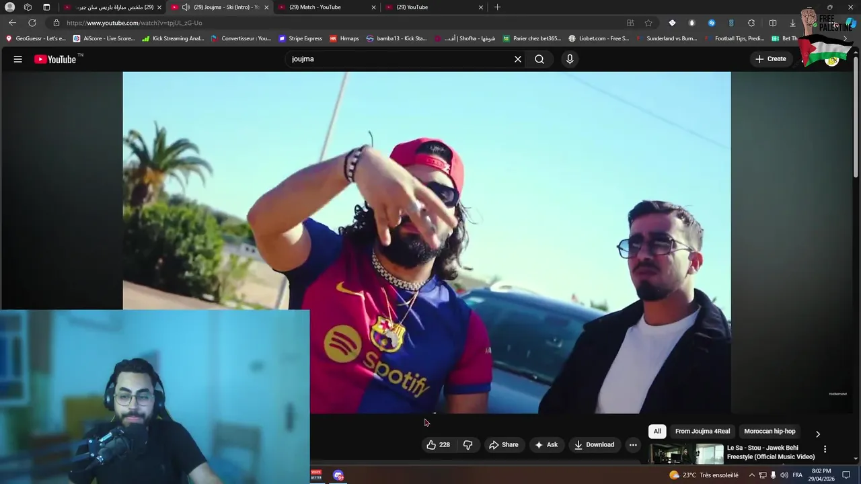
Task: Go to the YouTube home logo
Action: 55,59
